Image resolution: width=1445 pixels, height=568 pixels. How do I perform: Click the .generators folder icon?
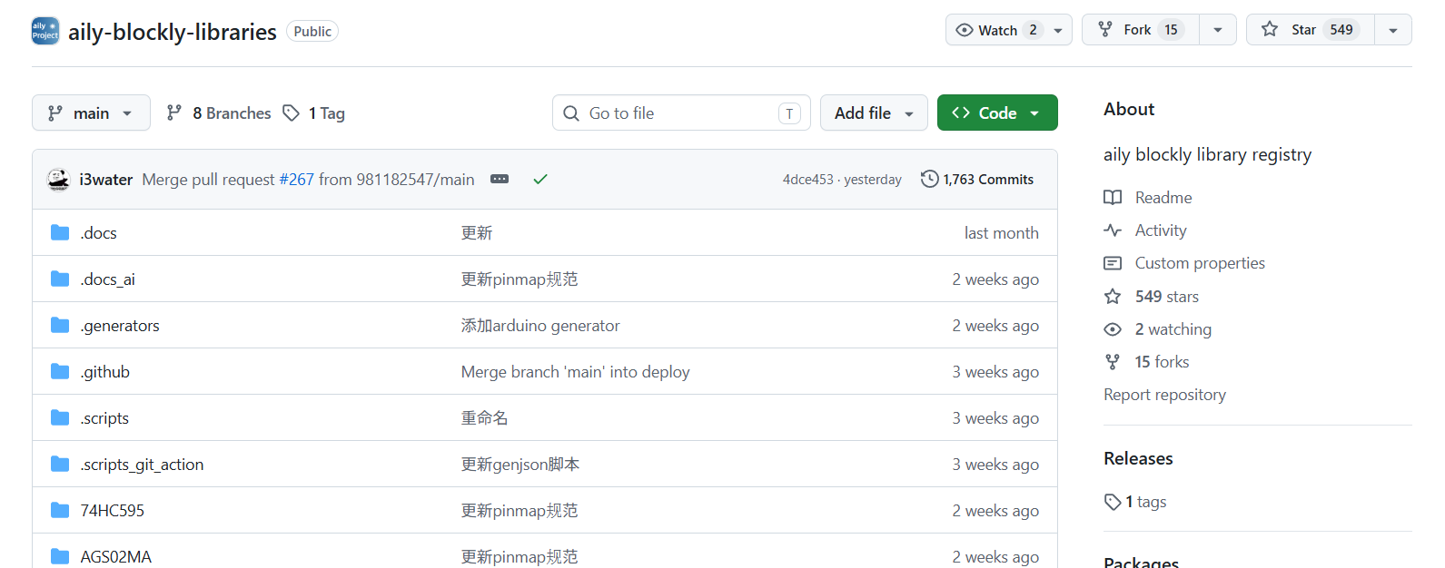[60, 325]
